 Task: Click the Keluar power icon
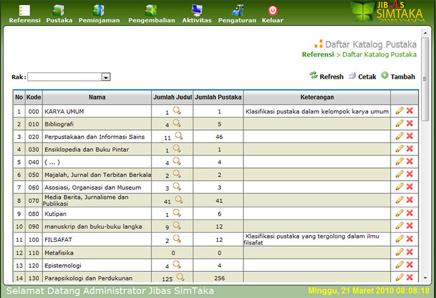(x=272, y=10)
